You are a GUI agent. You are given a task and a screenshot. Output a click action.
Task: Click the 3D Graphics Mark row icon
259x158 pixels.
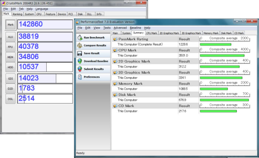(x=115, y=73)
